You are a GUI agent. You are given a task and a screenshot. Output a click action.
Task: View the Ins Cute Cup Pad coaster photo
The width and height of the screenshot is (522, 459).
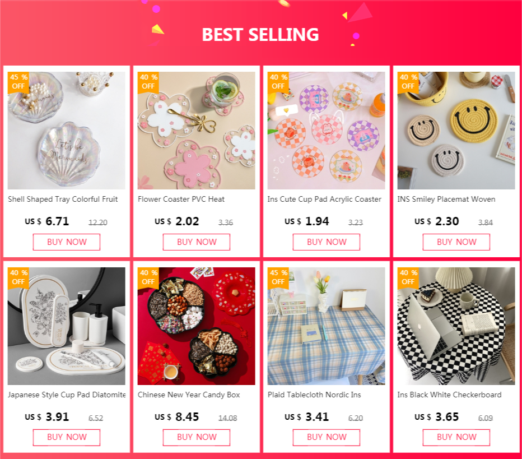point(326,131)
